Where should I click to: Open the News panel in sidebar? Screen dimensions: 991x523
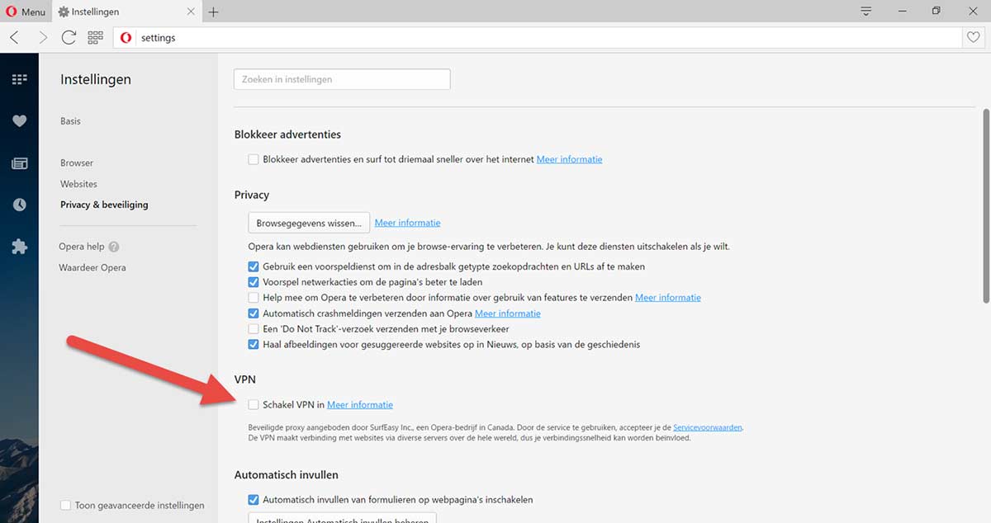click(19, 163)
